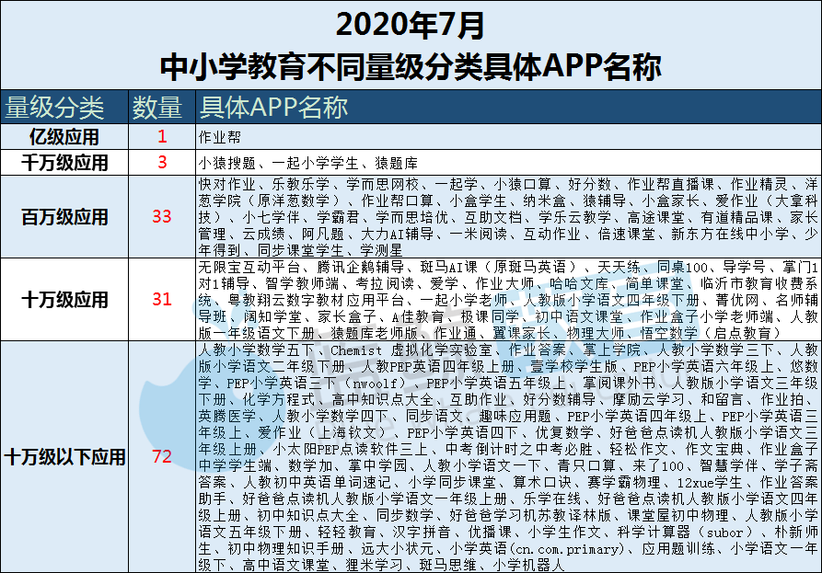
Task: Select the app list cell starting with "快对作业"
Action: coord(506,217)
